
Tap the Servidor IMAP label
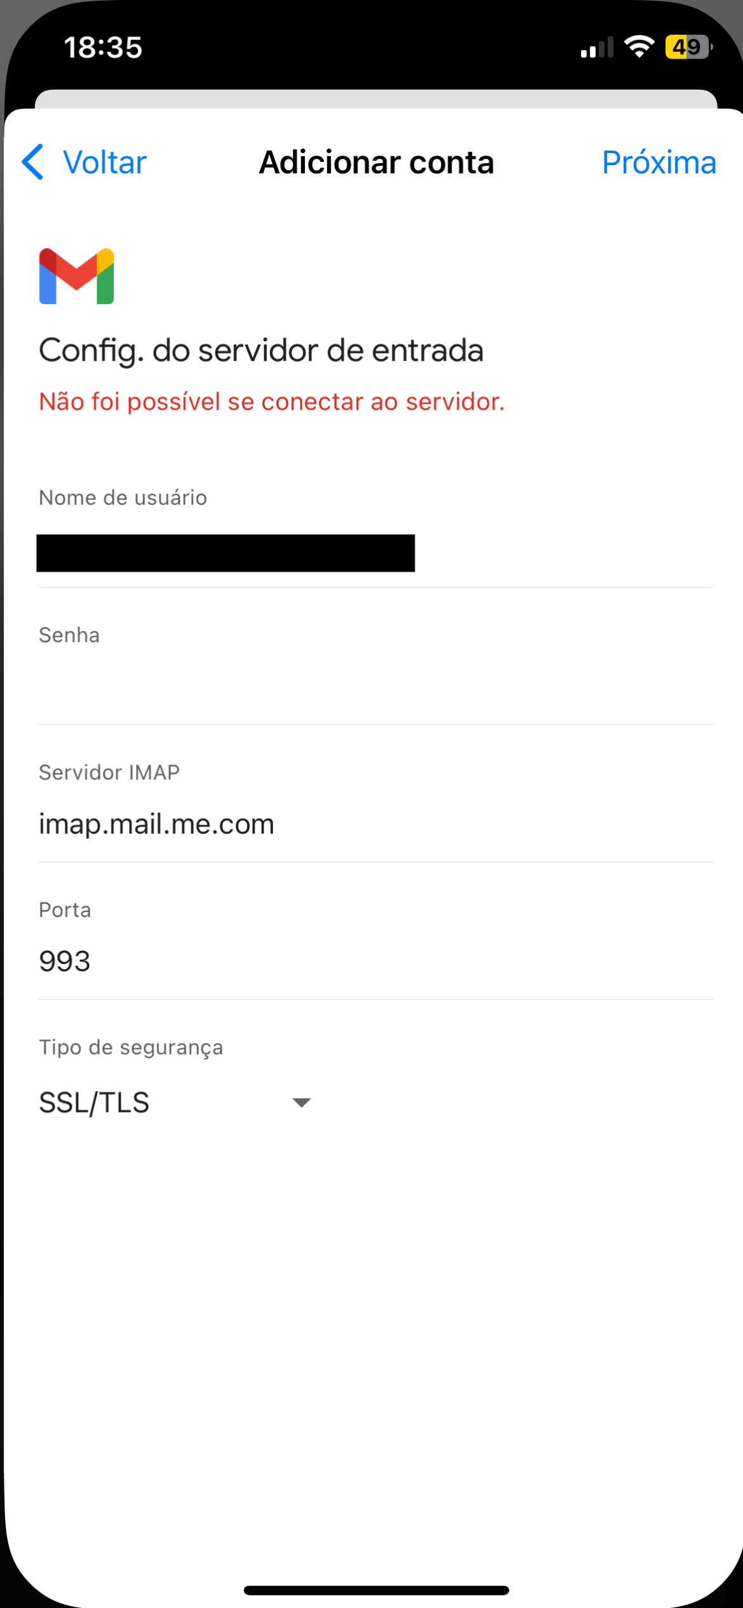tap(109, 772)
